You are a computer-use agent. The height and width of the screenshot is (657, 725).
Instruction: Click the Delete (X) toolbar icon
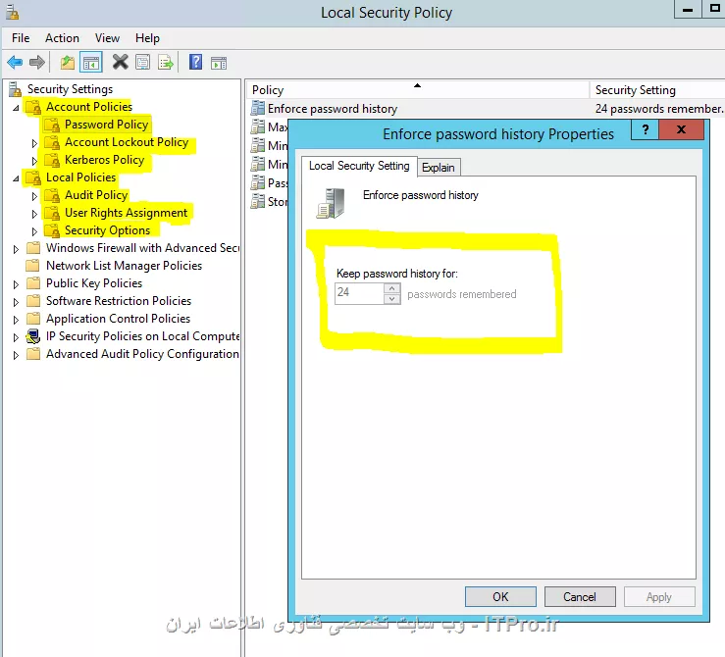(120, 63)
